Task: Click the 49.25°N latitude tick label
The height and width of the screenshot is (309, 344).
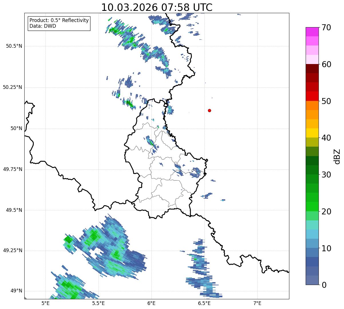Action: [12, 250]
